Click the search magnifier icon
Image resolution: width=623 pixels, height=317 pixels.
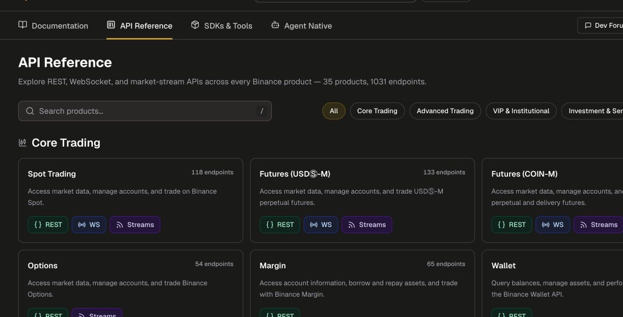click(x=30, y=111)
